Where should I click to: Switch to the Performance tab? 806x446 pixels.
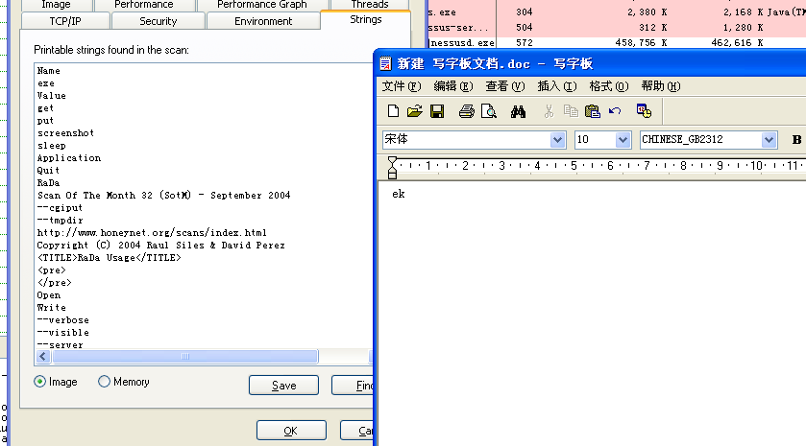click(x=144, y=5)
